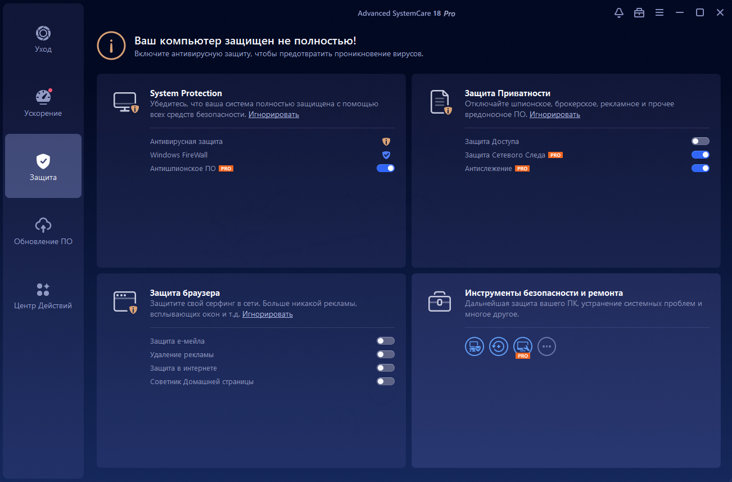Screen dimensions: 732x482
Task: Click the Защита браузера window icon
Action: click(126, 302)
